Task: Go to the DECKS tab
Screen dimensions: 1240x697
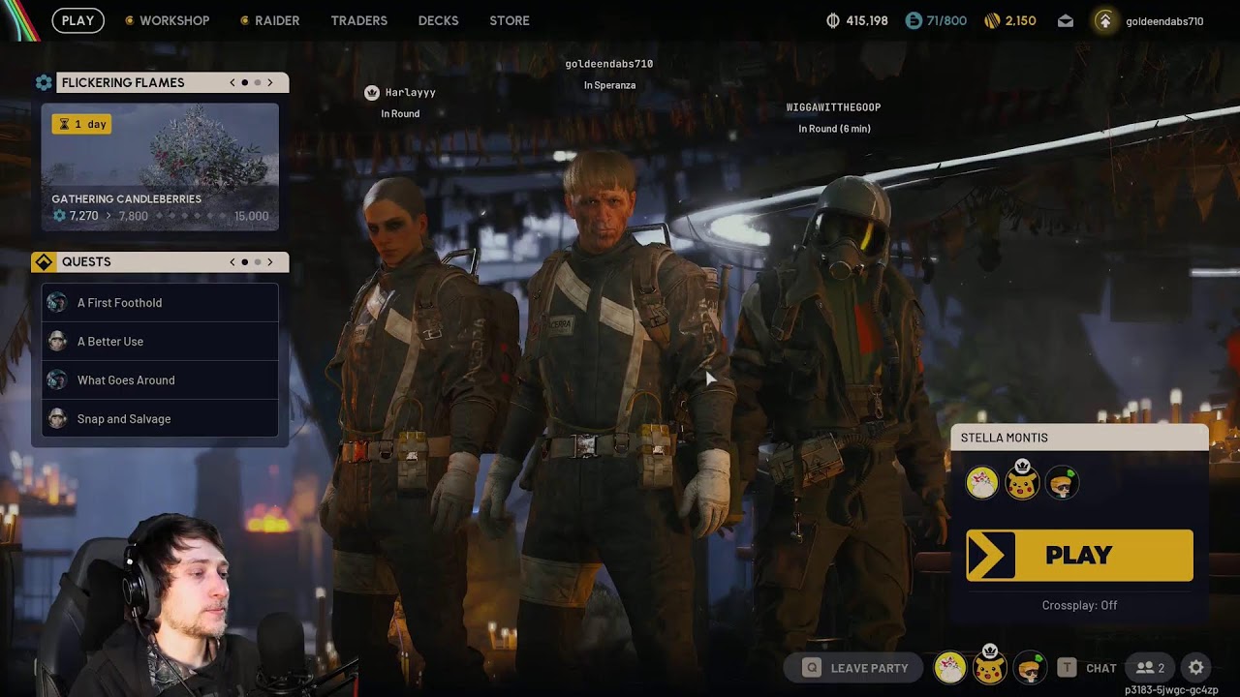Action: 438,20
